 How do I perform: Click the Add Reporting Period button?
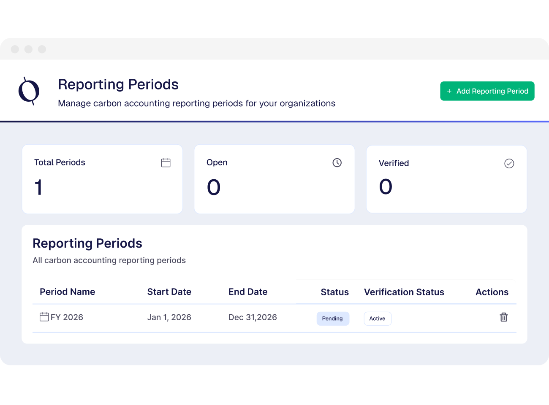click(x=487, y=91)
